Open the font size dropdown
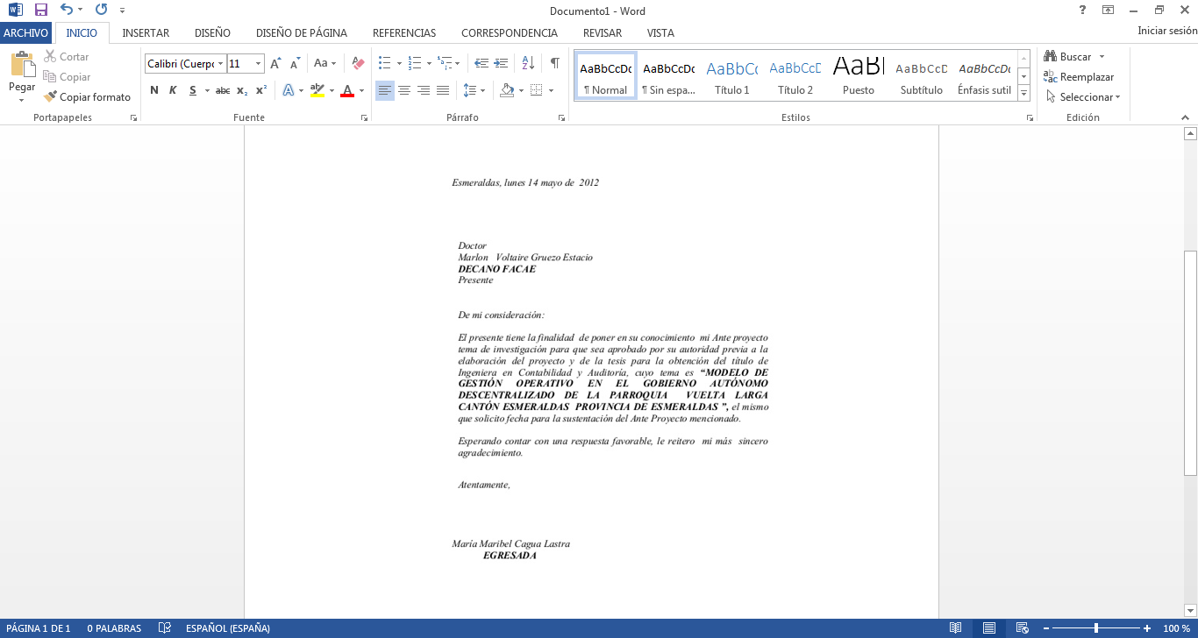 coord(259,63)
